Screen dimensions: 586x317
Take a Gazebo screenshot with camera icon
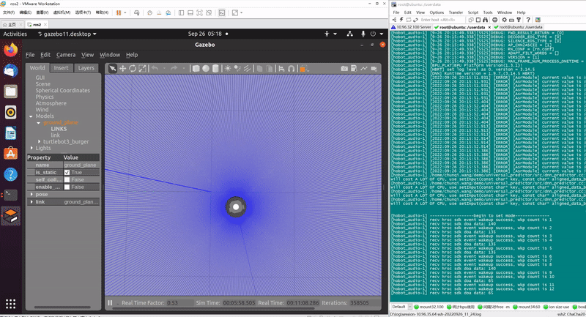click(x=344, y=68)
